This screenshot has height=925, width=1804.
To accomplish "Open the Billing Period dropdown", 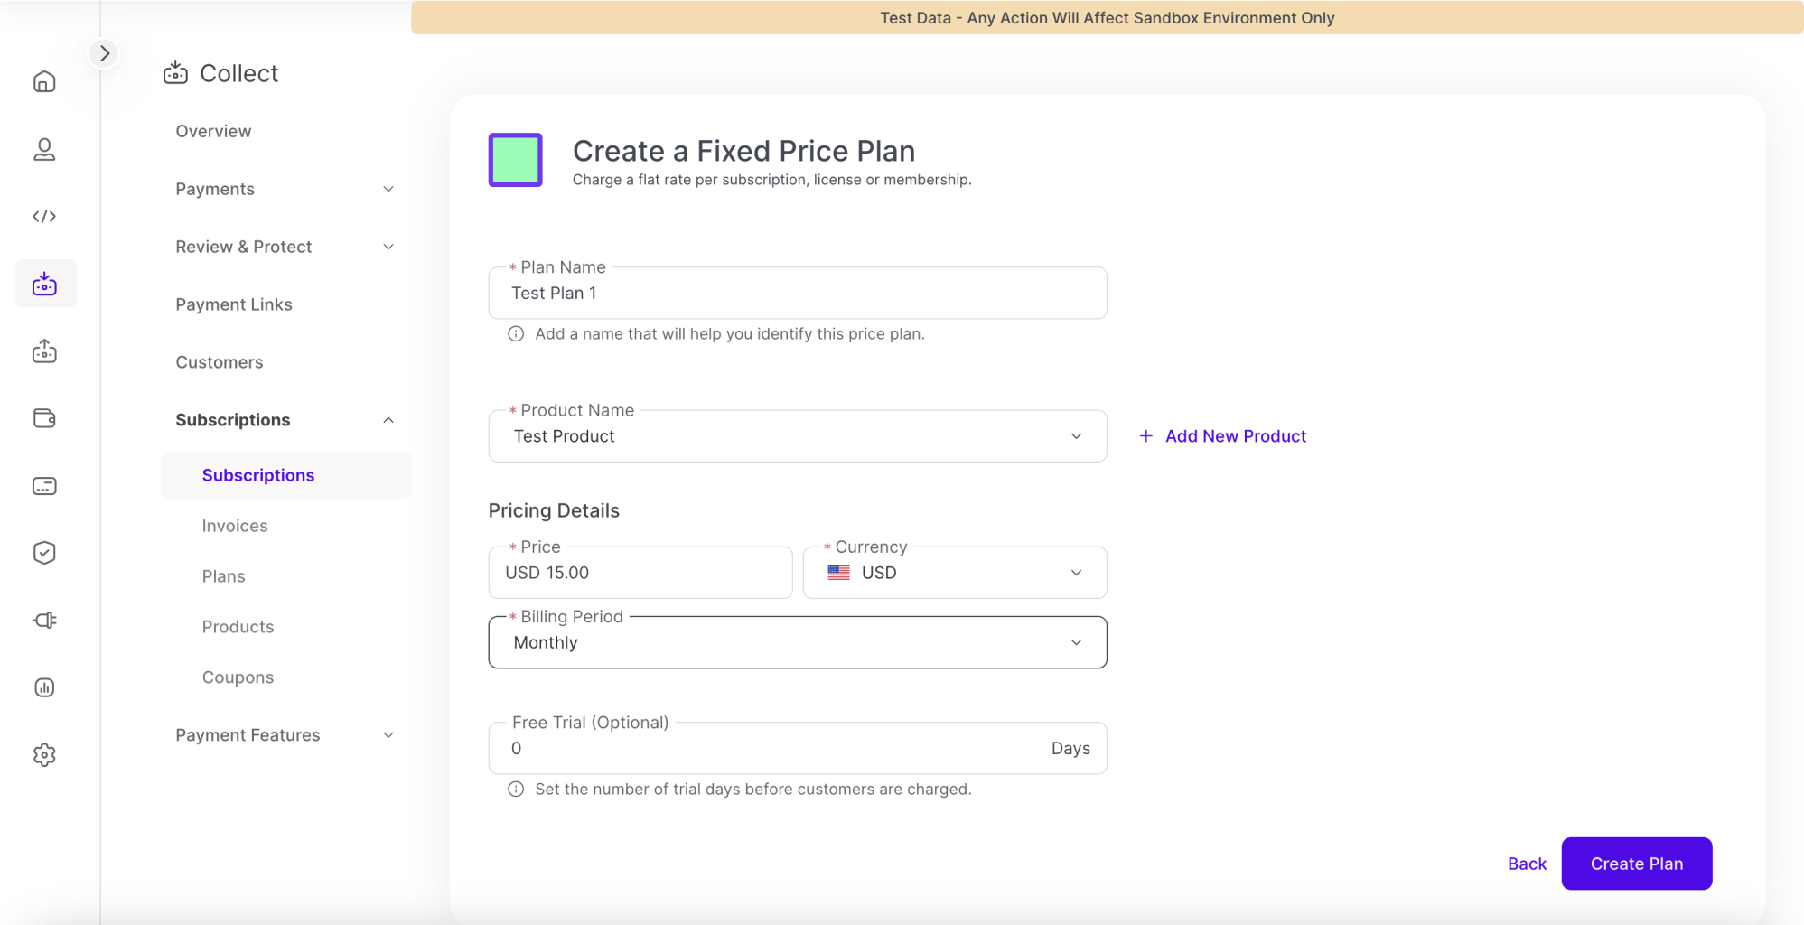I will [x=797, y=642].
